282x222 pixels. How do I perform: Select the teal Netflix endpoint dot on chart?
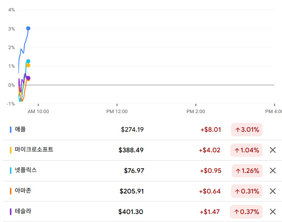click(x=28, y=61)
